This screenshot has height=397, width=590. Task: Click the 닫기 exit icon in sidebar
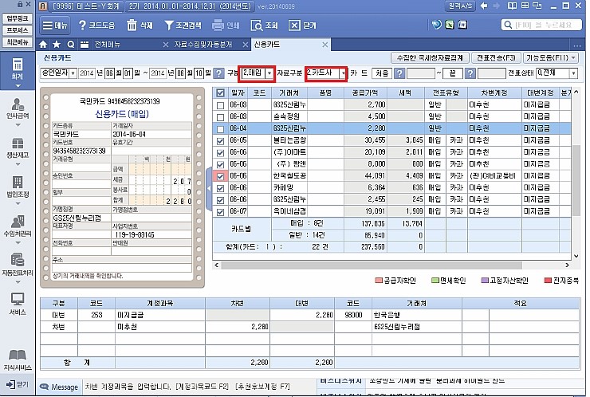18,384
